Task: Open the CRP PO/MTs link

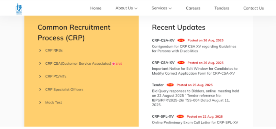Action: (56, 76)
